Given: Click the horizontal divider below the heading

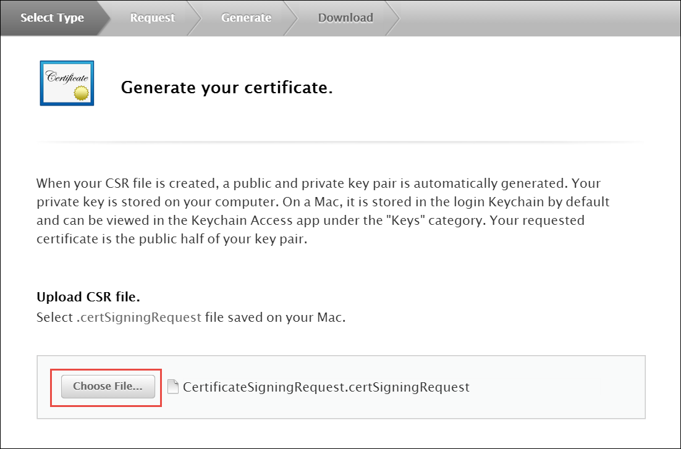Looking at the screenshot, I should [x=340, y=143].
